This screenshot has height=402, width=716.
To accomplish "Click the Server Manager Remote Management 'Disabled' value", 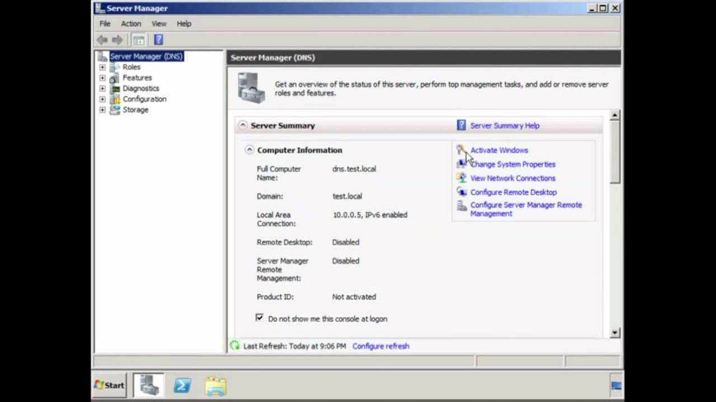I will point(346,261).
